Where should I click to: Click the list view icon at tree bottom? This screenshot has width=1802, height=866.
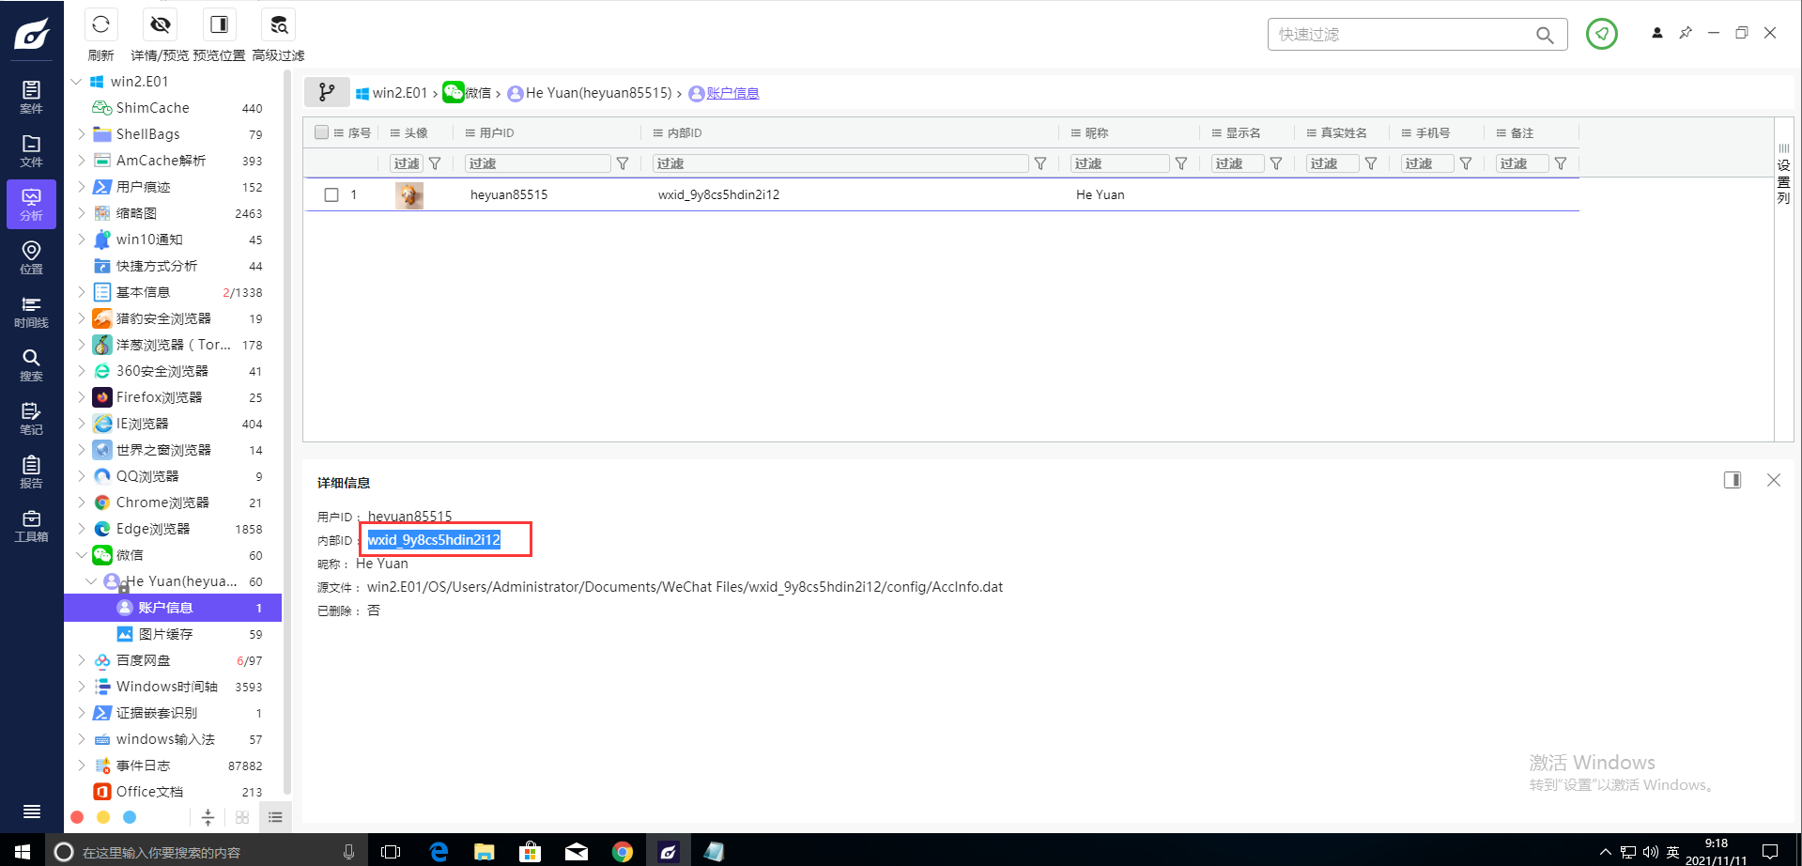click(x=275, y=817)
